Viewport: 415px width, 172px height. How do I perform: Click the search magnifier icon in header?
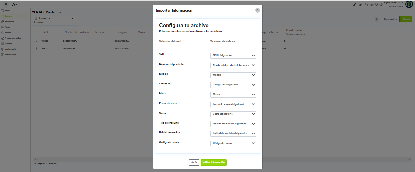[x=366, y=5]
